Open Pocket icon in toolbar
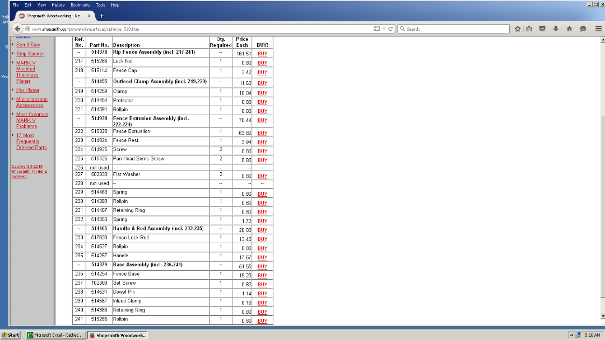Image resolution: width=605 pixels, height=340 pixels. [542, 29]
